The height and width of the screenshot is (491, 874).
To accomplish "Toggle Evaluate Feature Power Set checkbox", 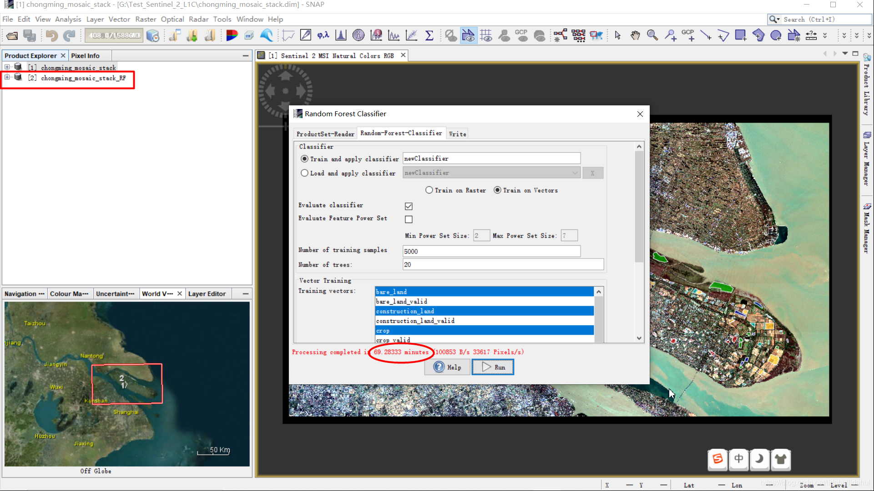I will 409,219.
